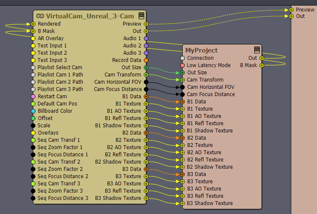Image resolution: width=317 pixels, height=214 pixels.
Task: Select the orange Record Data output pin
Action: click(x=146, y=60)
